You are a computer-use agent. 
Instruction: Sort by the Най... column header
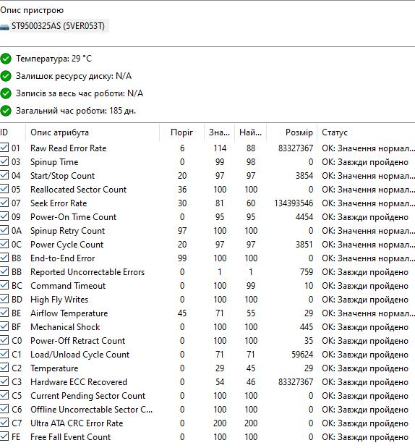point(250,132)
